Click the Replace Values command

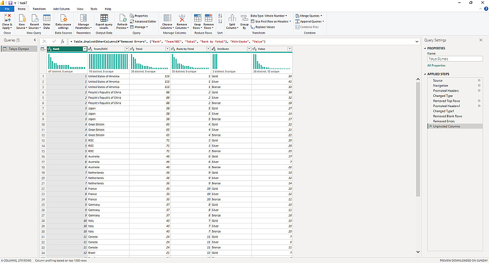pyautogui.click(x=265, y=27)
